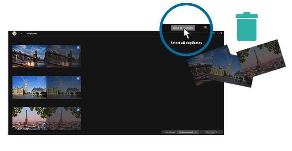Click the Select all duplicates button
The height and width of the screenshot is (151, 292).
click(183, 28)
